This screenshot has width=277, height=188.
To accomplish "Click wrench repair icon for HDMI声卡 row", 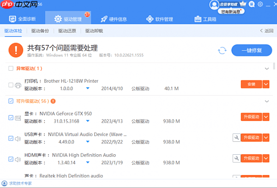I will [x=236, y=158].
